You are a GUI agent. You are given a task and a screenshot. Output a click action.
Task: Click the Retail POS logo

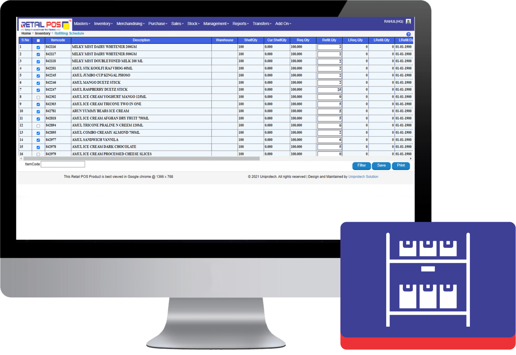tap(45, 25)
